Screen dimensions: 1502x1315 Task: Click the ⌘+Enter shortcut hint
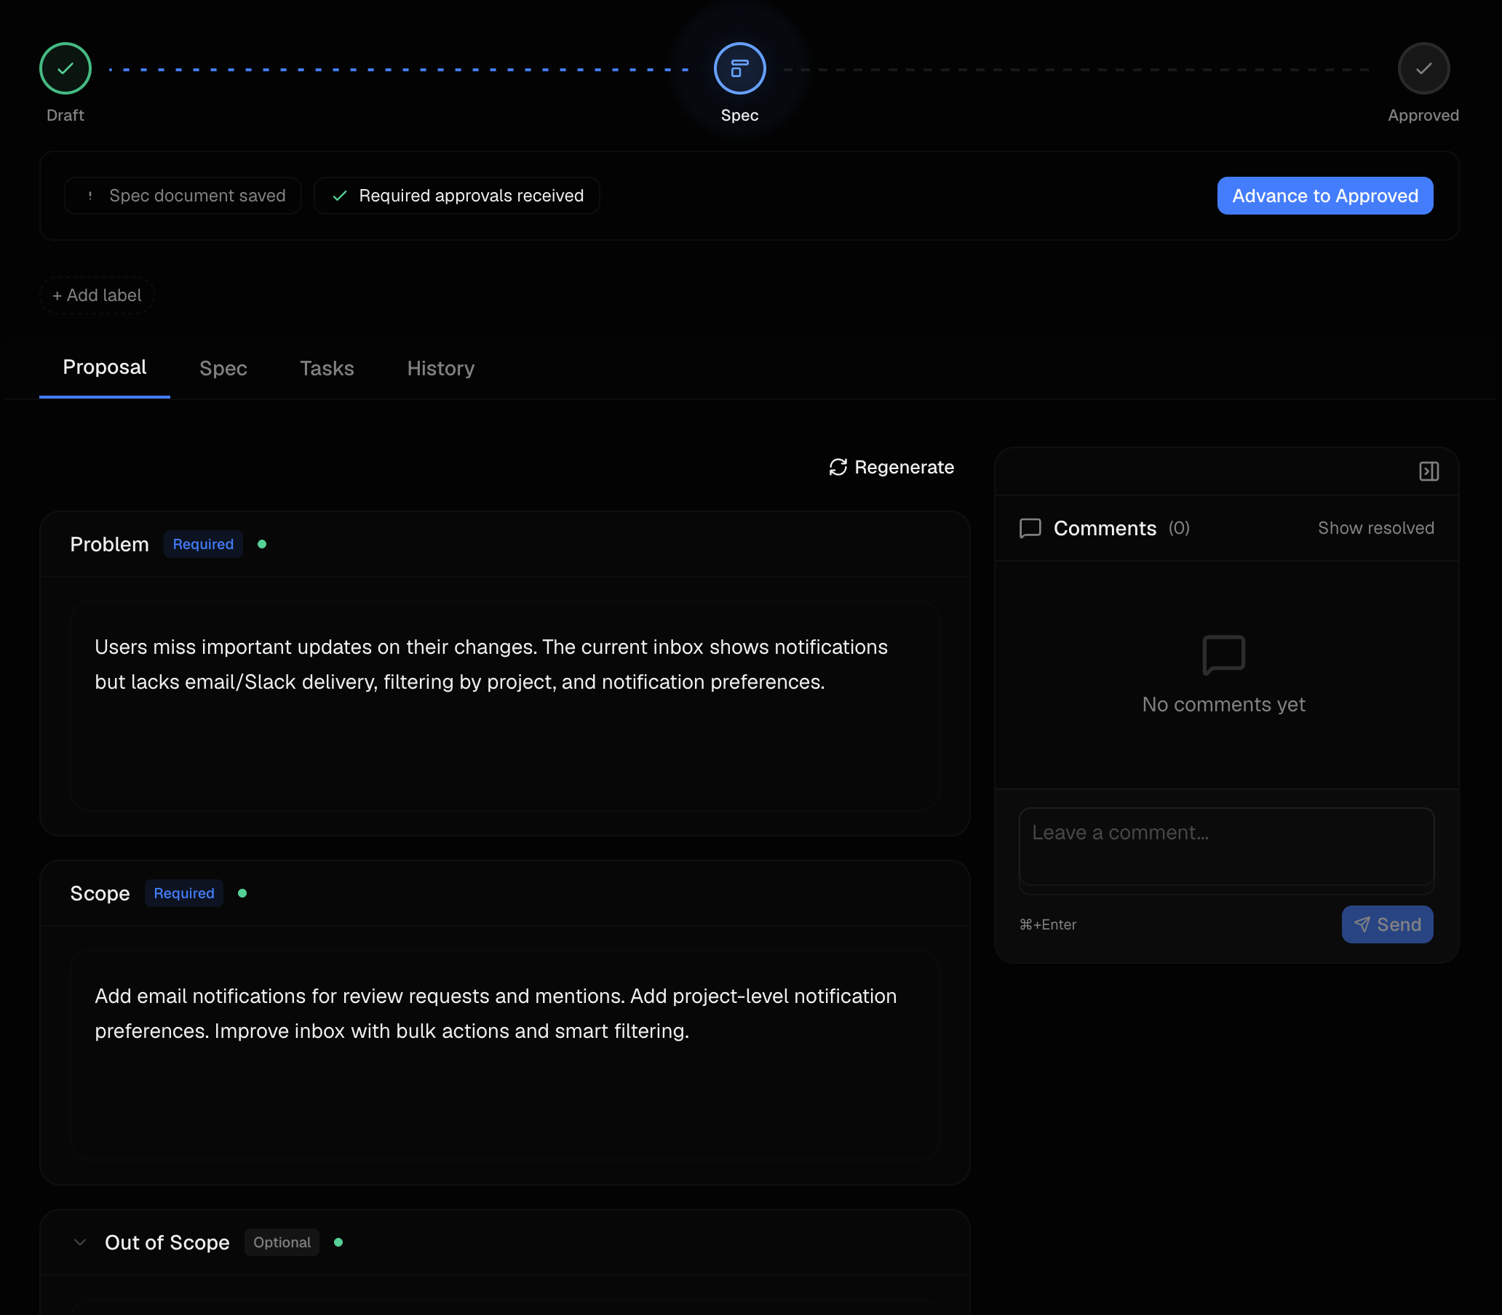[x=1048, y=924]
